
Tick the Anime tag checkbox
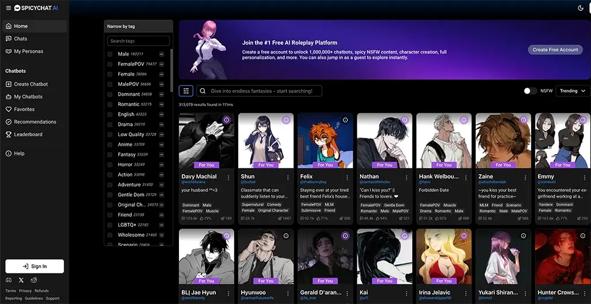[110, 144]
